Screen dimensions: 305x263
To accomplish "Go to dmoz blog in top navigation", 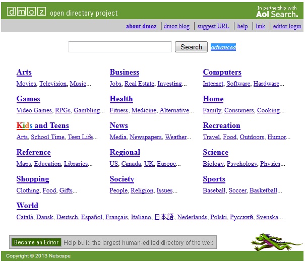I will [x=176, y=26].
